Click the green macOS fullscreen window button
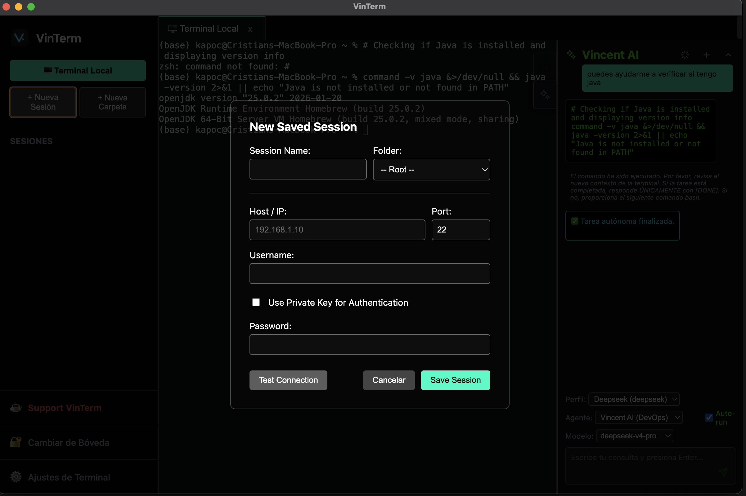 (x=31, y=7)
